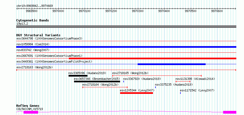Click the esv3657346 (Besenbacher2015) label
Image resolution: width=244 pixels, height=115 pixels.
(x=97, y=79)
